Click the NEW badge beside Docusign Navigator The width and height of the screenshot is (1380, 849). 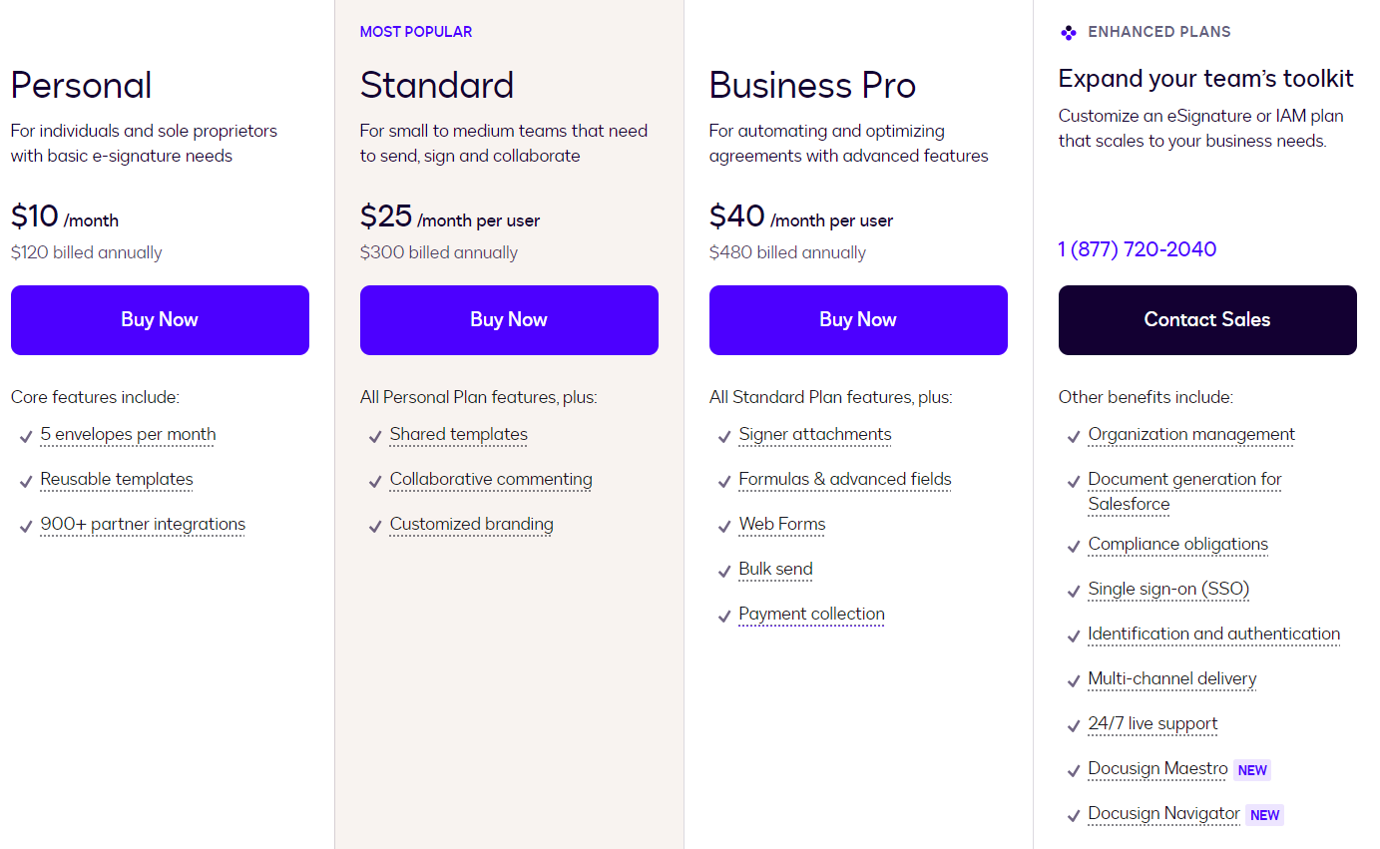tap(1264, 814)
